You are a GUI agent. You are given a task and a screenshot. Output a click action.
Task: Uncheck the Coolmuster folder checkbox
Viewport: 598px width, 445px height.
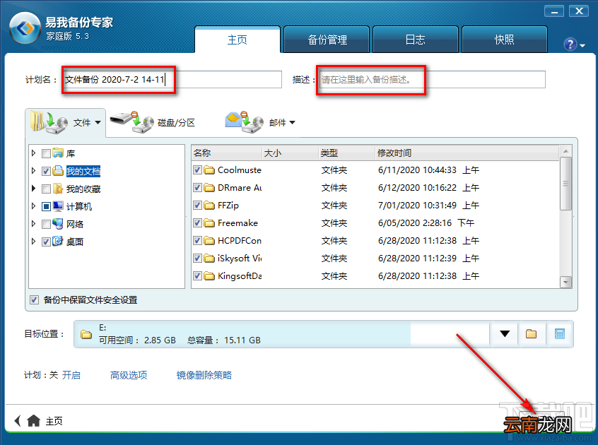point(197,170)
